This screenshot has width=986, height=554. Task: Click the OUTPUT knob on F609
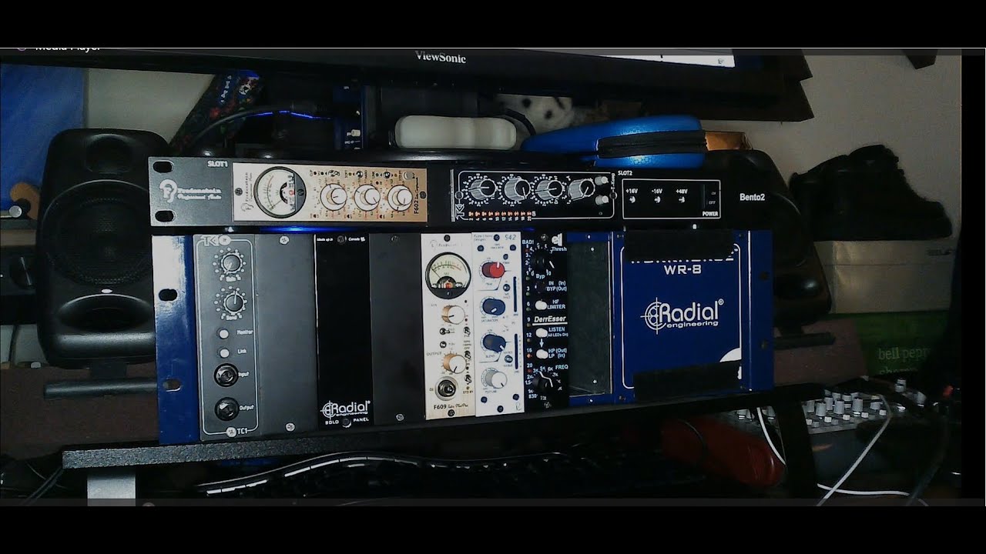click(455, 364)
